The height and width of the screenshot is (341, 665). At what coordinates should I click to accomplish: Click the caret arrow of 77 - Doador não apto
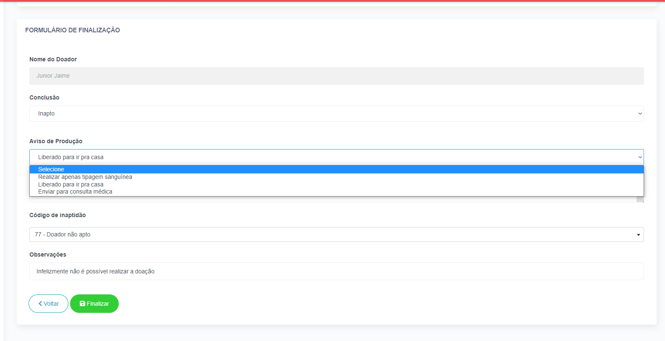pos(639,235)
